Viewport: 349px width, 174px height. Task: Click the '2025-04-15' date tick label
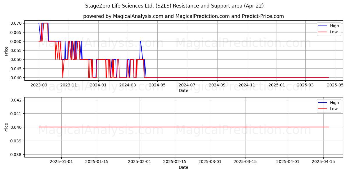(323, 162)
